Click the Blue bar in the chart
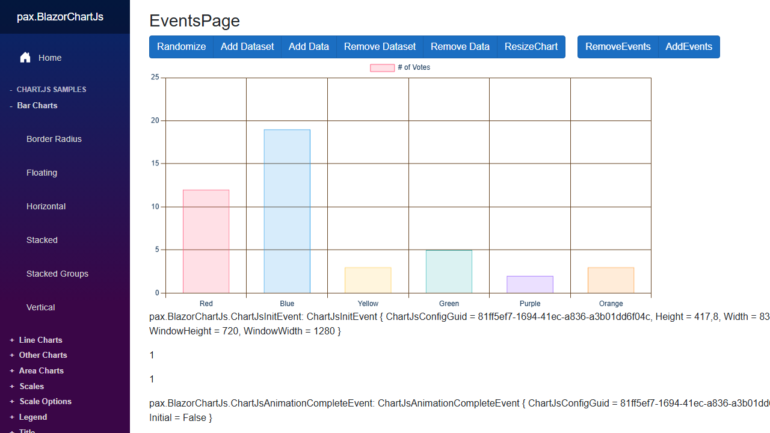 click(287, 211)
